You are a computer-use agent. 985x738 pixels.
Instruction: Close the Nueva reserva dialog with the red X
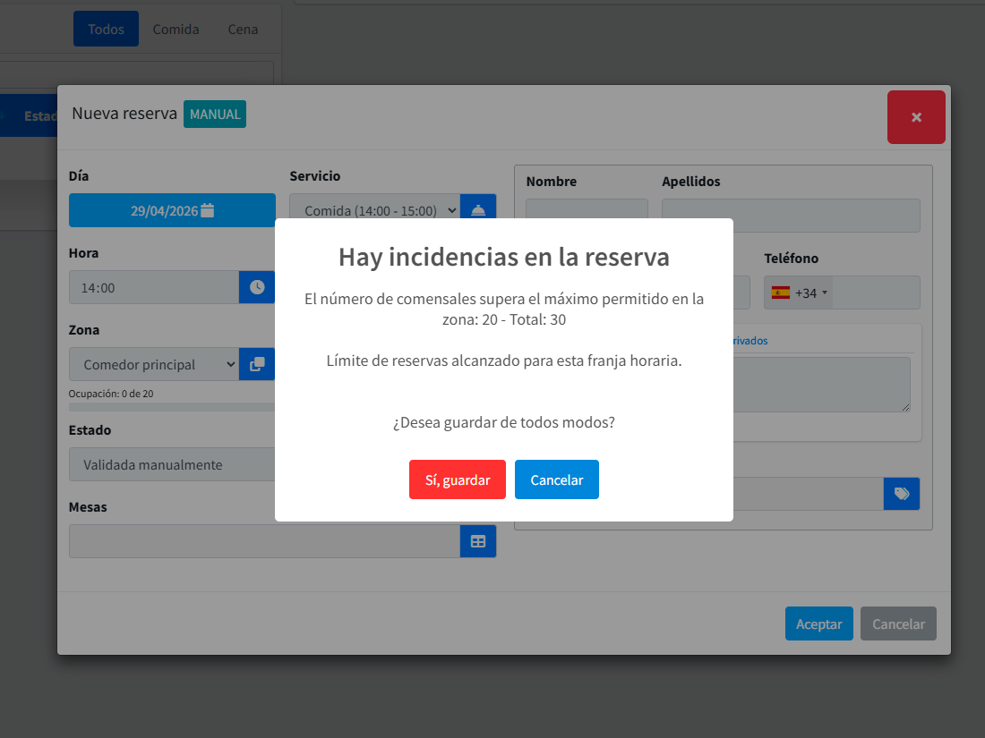coord(916,117)
